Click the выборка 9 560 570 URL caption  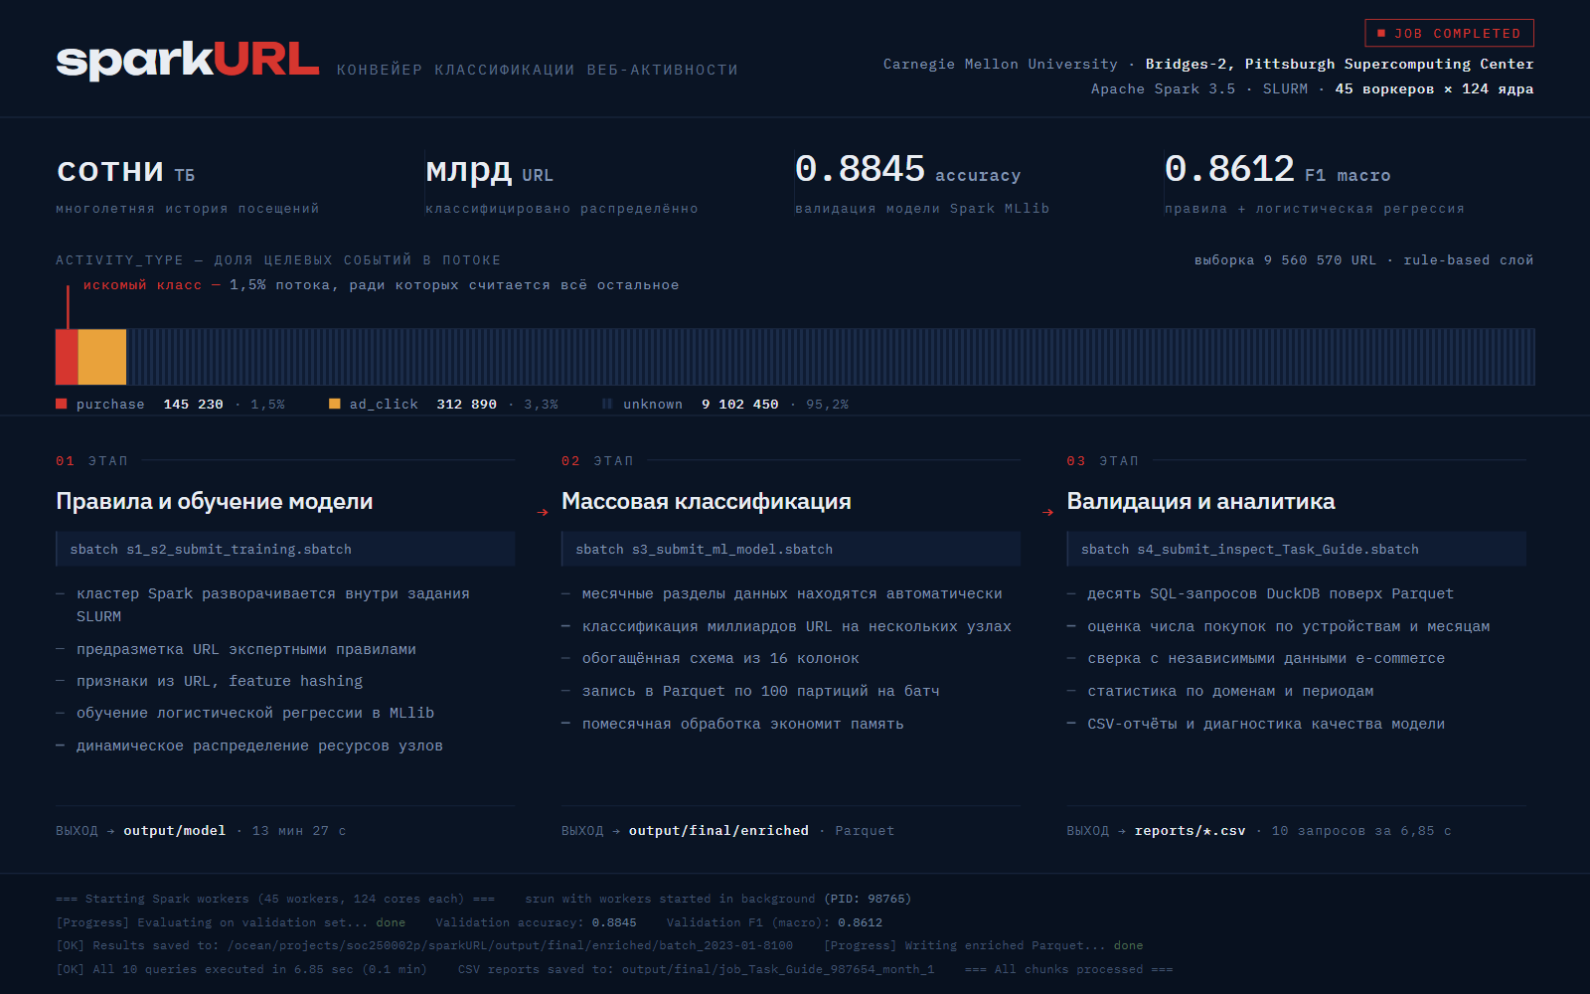(x=1285, y=259)
